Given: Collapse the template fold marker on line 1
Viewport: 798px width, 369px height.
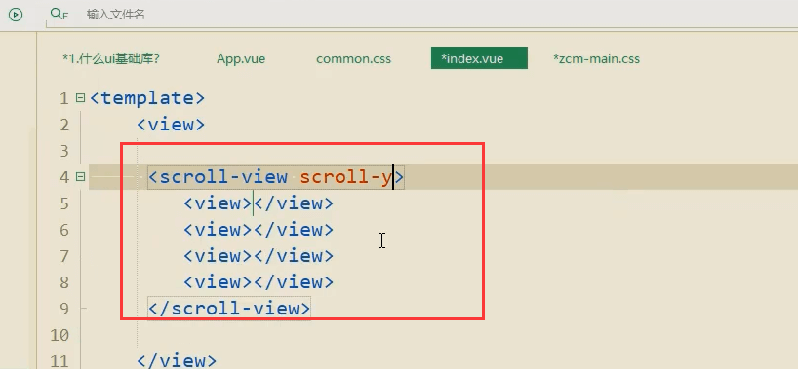Looking at the screenshot, I should pos(80,97).
